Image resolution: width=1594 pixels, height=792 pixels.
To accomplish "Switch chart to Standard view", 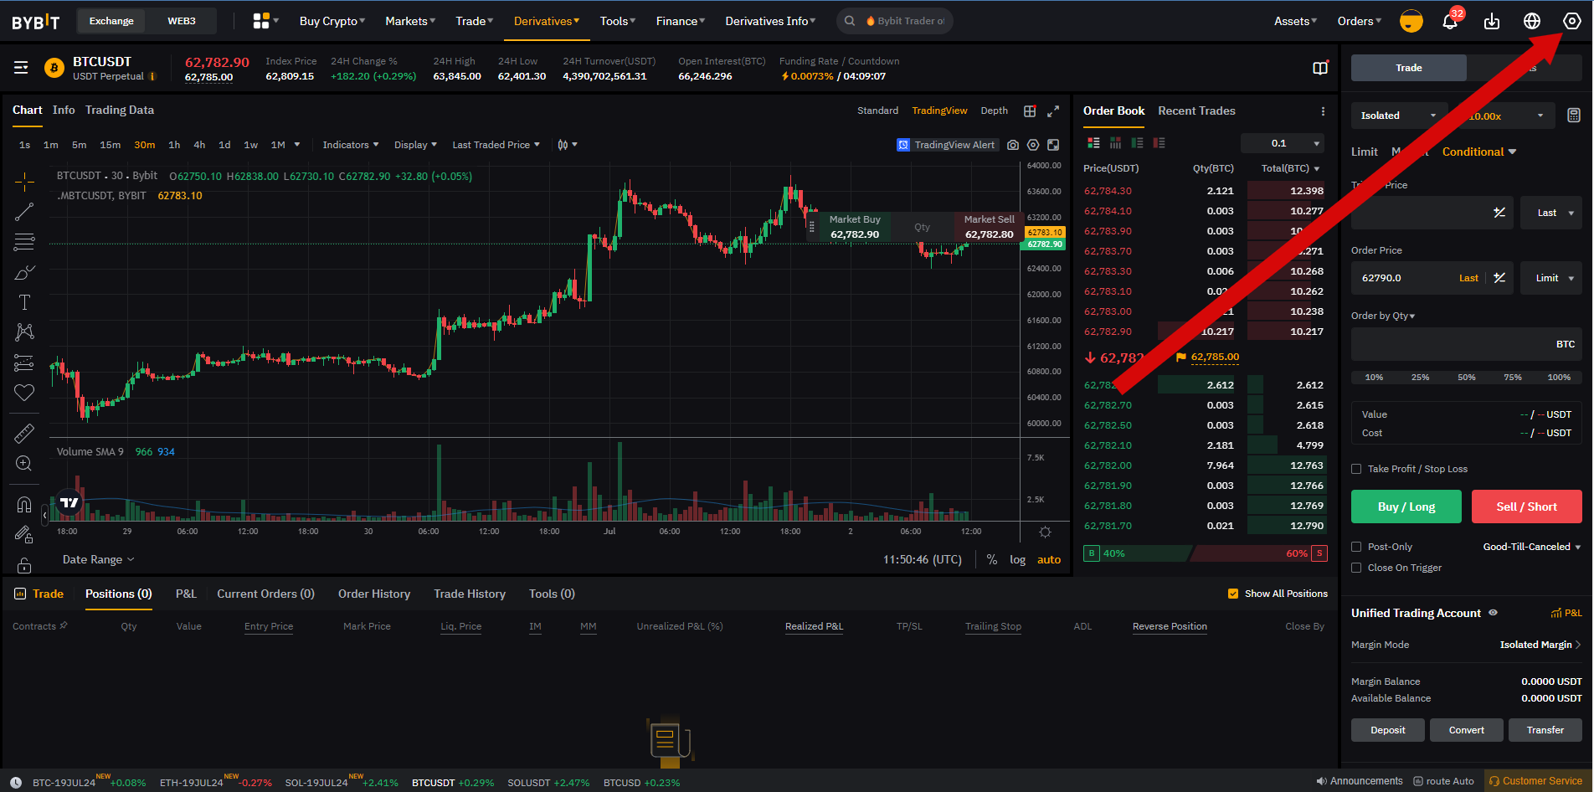I will 877,111.
